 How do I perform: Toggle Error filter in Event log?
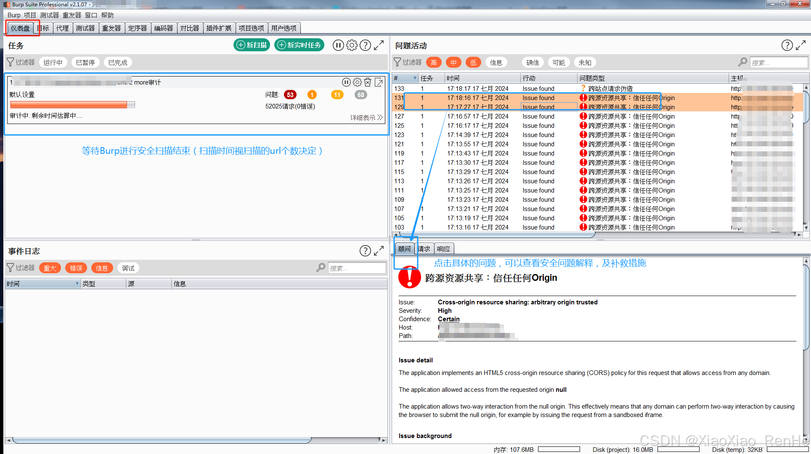(76, 268)
